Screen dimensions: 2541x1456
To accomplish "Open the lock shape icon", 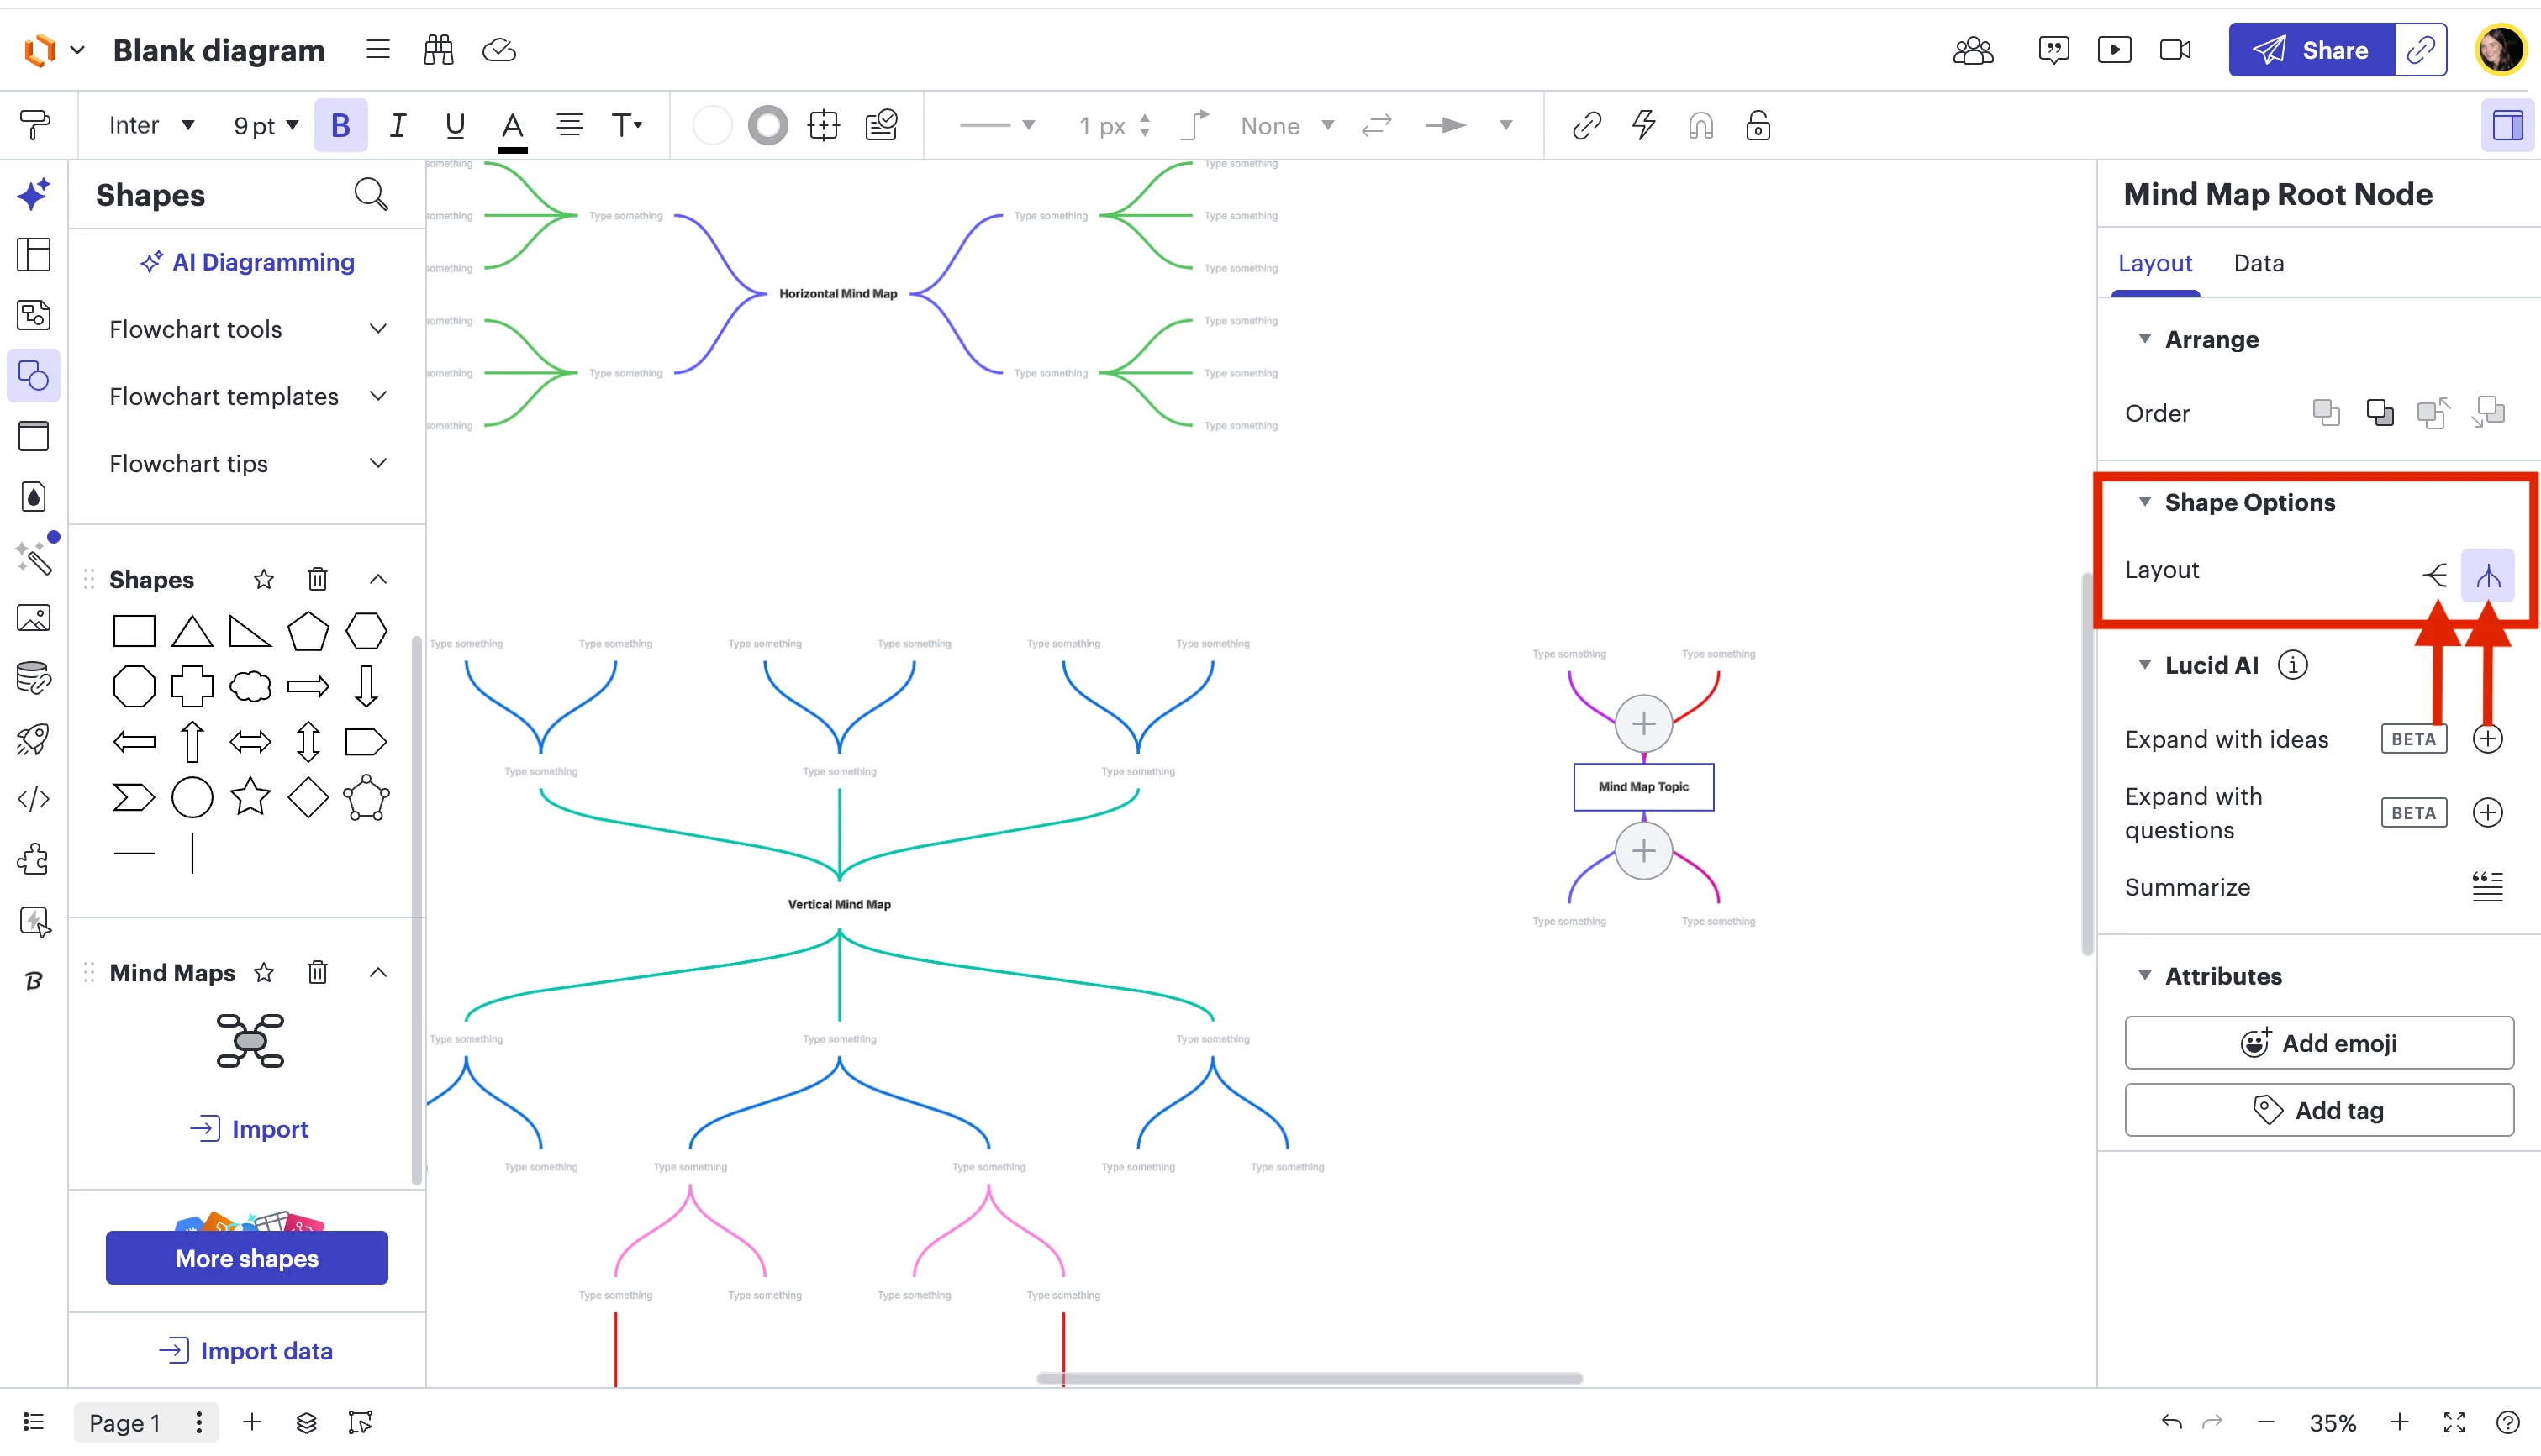I will pos(1758,126).
